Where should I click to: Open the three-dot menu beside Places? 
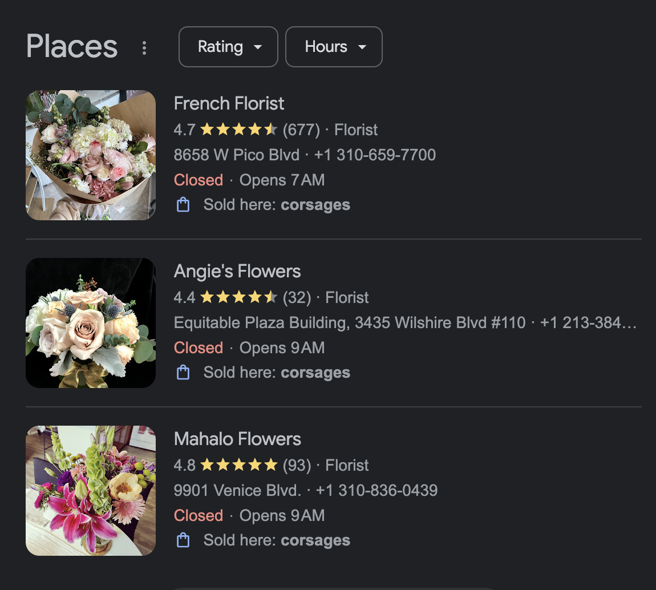[144, 48]
